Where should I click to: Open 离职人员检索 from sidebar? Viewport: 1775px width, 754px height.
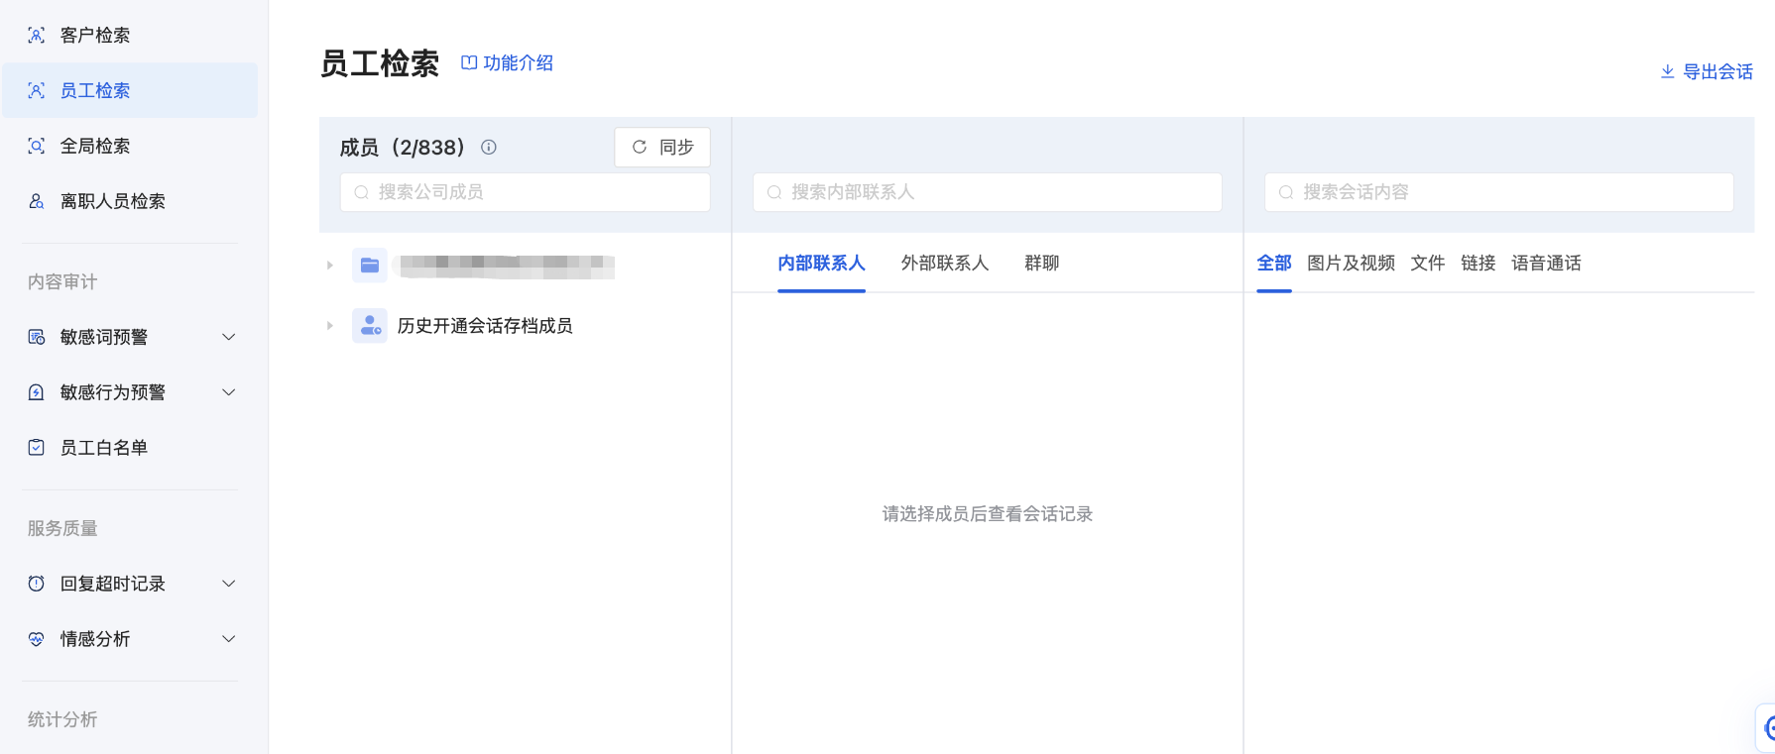point(130,201)
